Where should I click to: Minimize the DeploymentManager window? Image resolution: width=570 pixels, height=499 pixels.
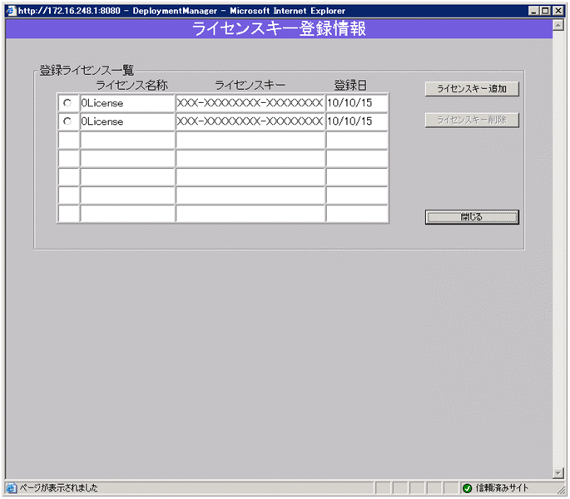[533, 11]
